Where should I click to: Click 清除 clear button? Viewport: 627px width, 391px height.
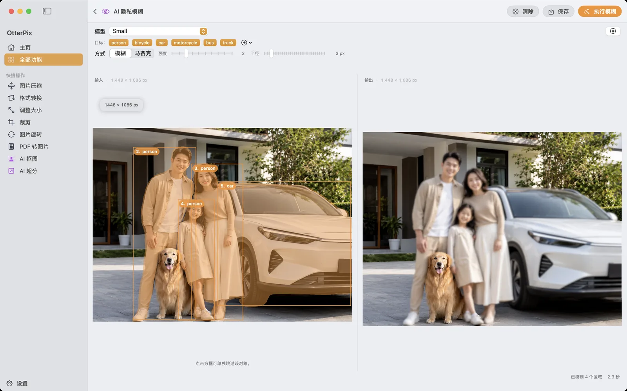tap(523, 11)
